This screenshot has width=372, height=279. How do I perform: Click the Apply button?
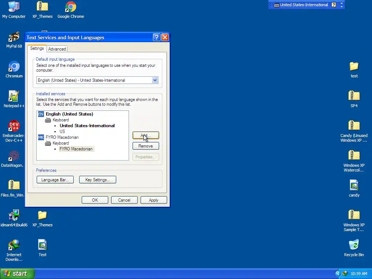tap(154, 200)
